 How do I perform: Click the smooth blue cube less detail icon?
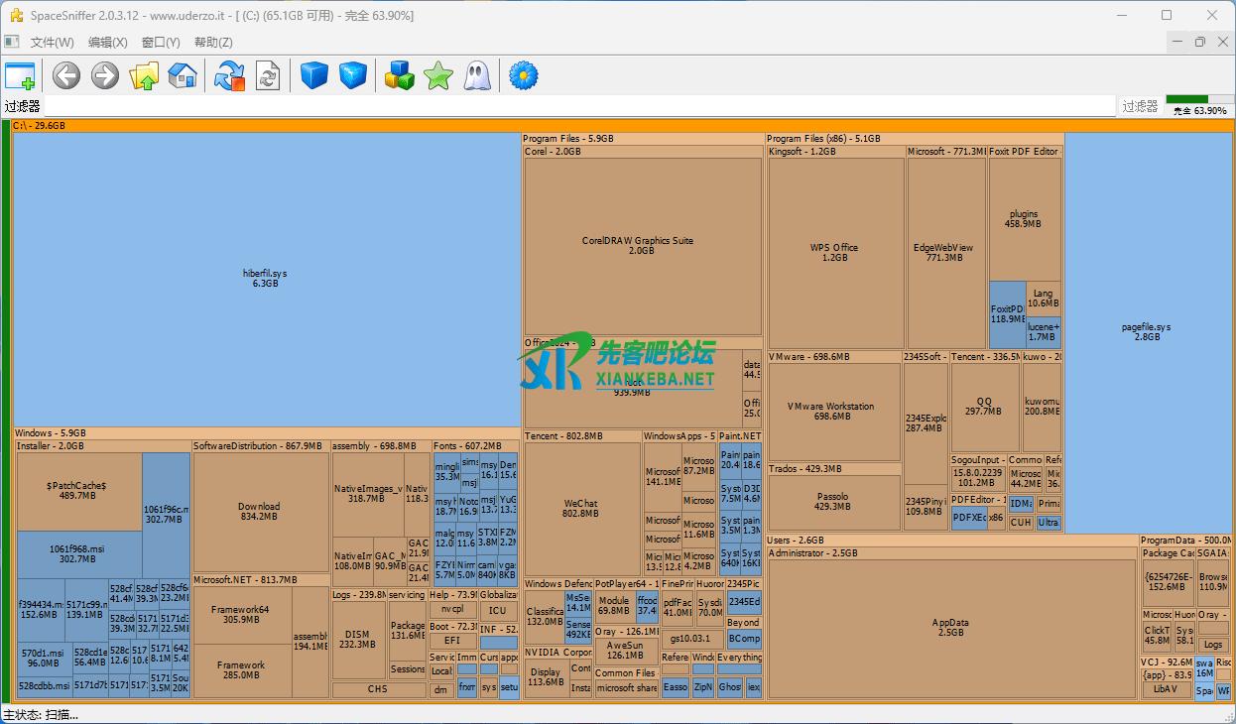coord(314,75)
